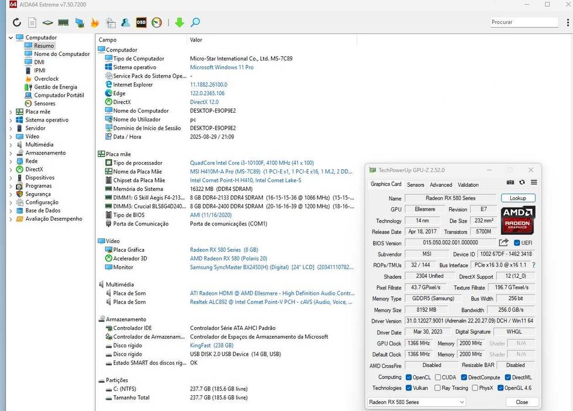This screenshot has width=573, height=411.
Task: Open the GPU-Z hamburger menu
Action: click(x=534, y=182)
